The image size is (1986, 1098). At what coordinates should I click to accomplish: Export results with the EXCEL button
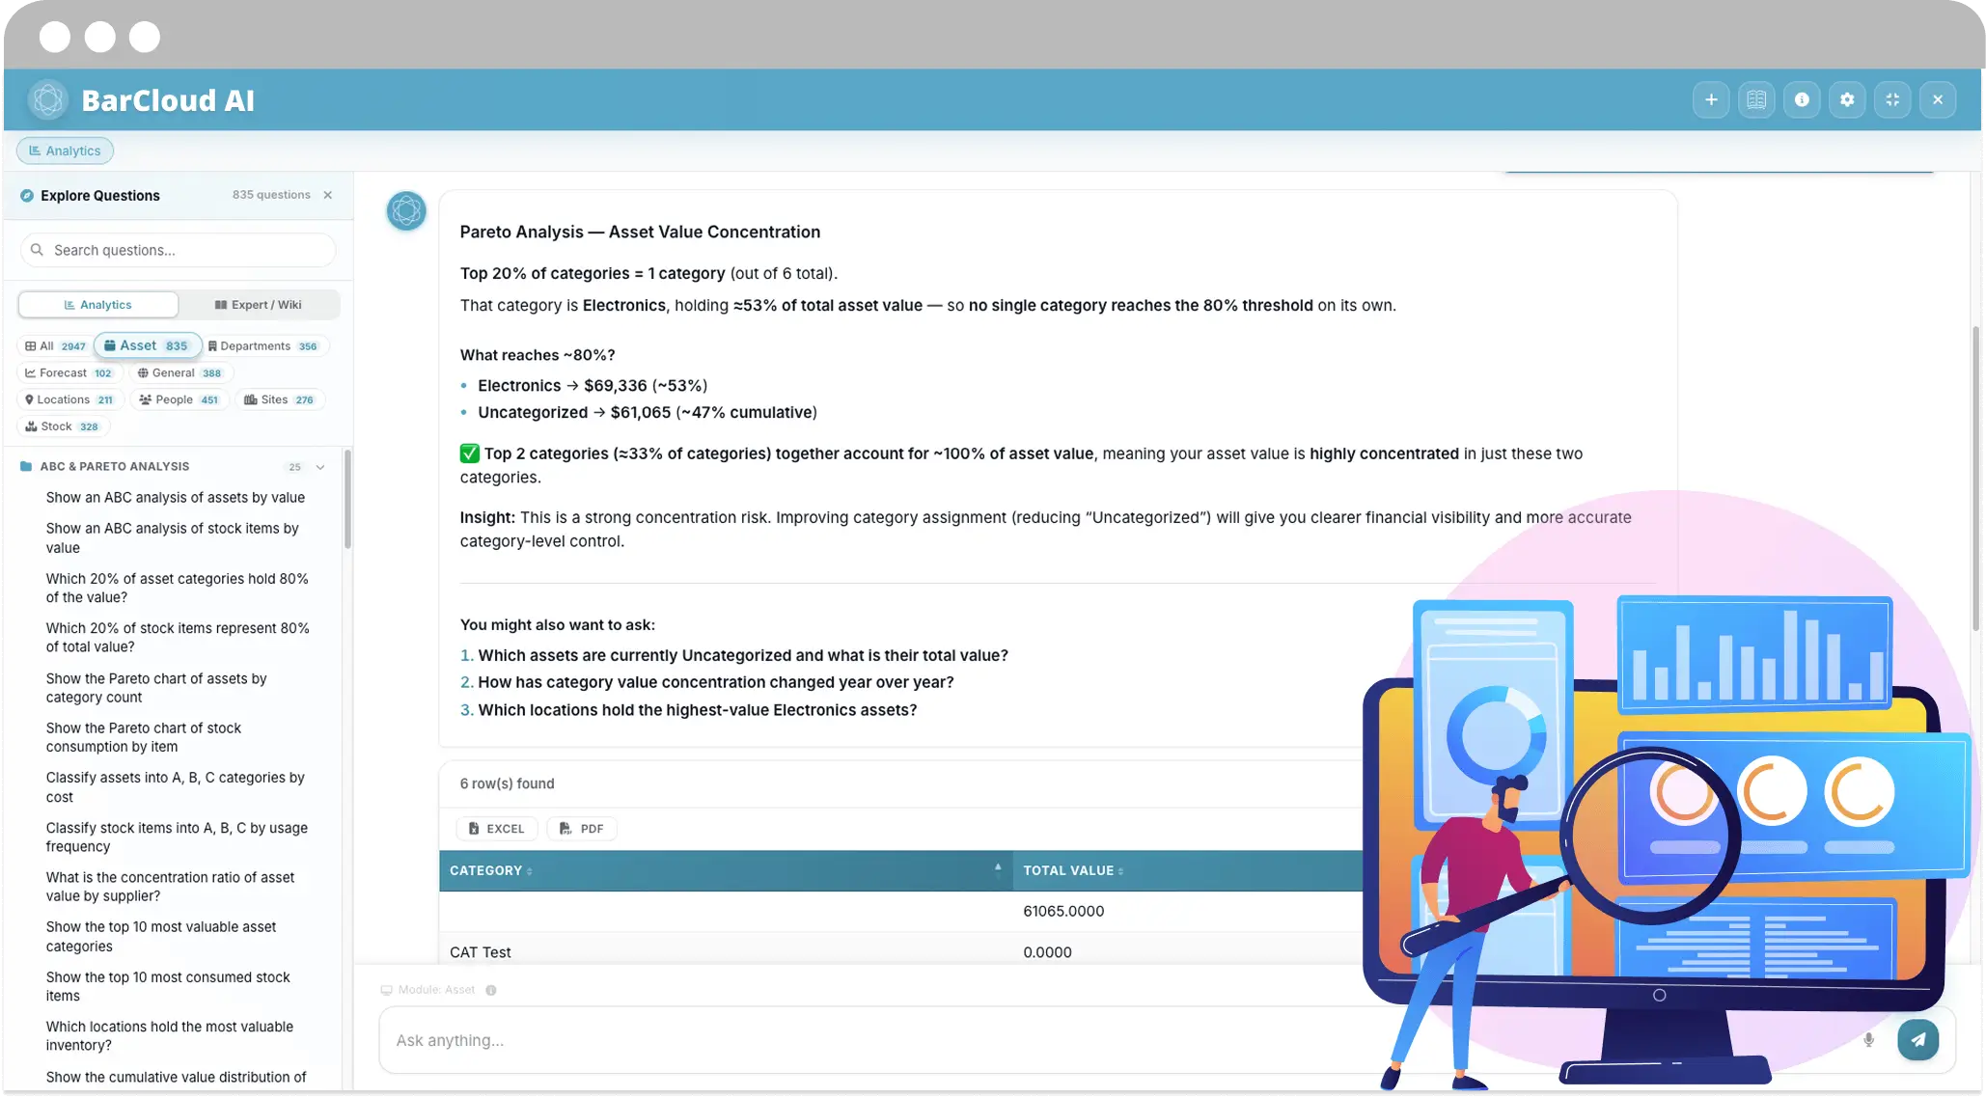click(497, 829)
